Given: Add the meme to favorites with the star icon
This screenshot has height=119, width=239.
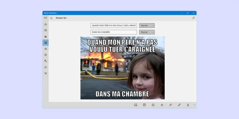Looking at the screenshot, I should coord(162,105).
